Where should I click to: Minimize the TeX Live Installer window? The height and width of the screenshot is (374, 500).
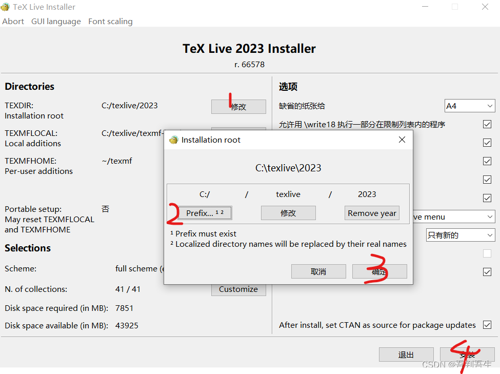[x=425, y=7]
